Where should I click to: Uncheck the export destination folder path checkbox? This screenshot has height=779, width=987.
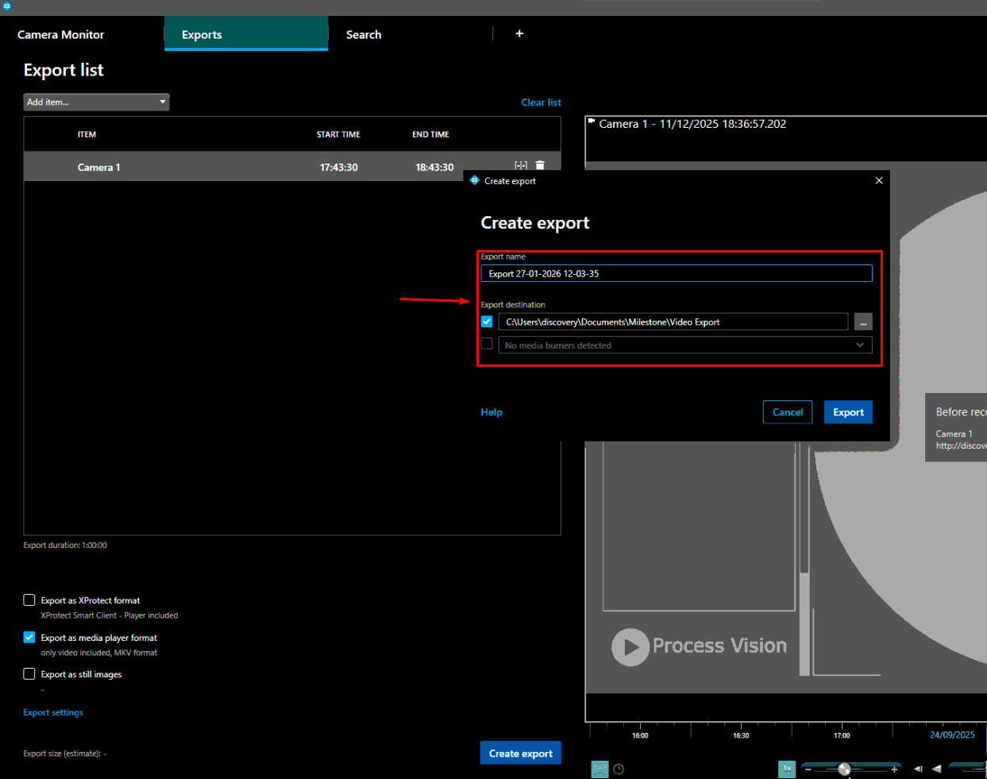tap(487, 322)
